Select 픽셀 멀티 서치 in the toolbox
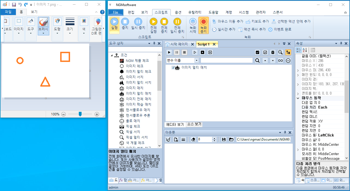 point(137,137)
